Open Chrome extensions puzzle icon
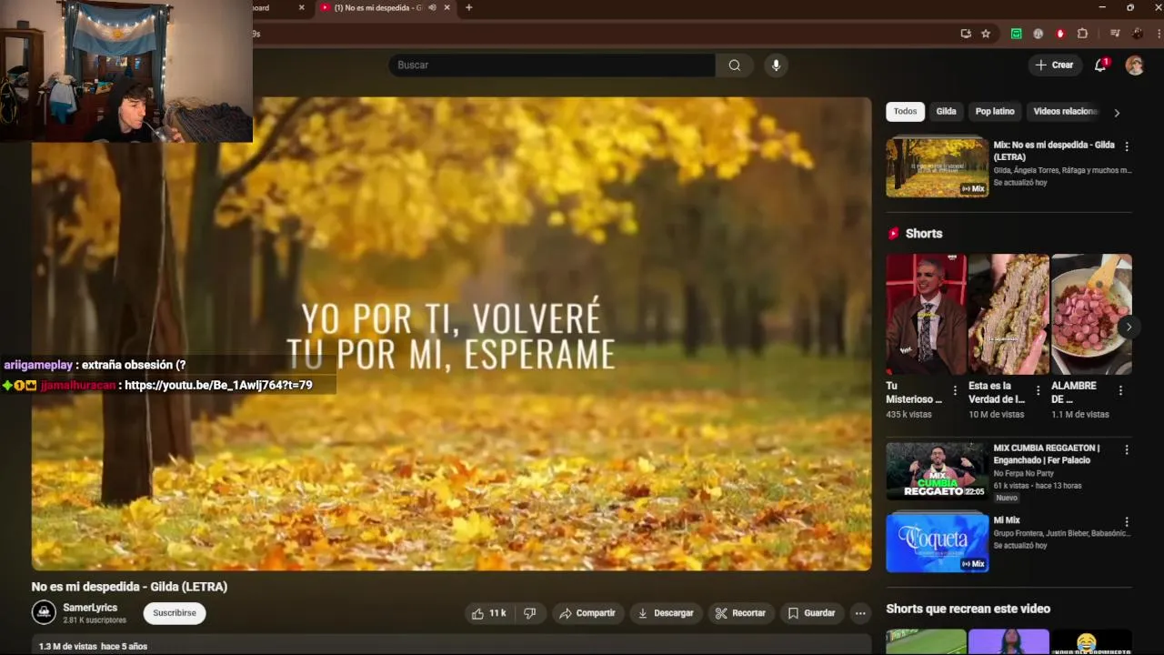Image resolution: width=1164 pixels, height=655 pixels. click(x=1082, y=34)
